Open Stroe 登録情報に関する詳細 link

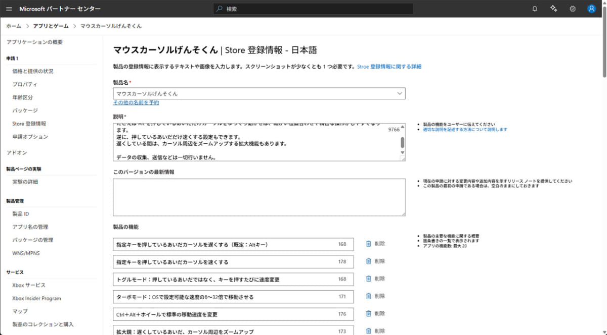pos(389,67)
